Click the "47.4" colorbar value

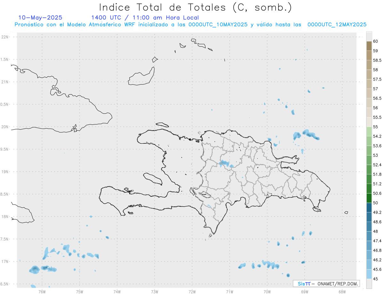tap(377, 241)
